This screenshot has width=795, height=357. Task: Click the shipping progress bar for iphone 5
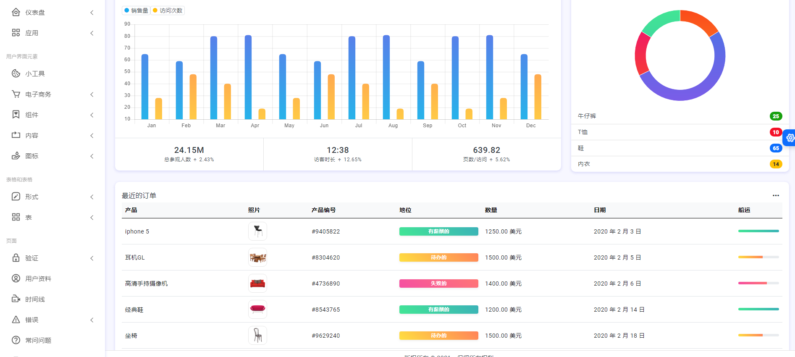pos(758,231)
